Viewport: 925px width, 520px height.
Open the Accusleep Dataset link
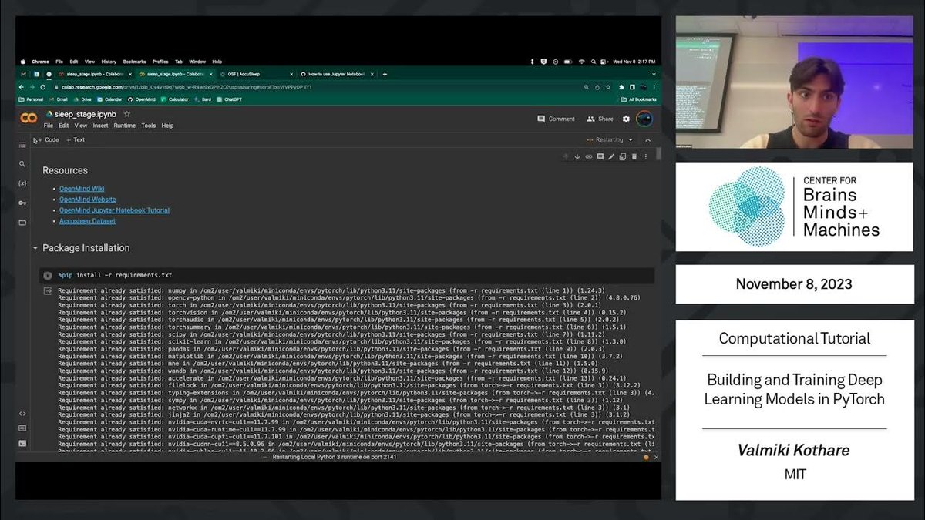87,221
